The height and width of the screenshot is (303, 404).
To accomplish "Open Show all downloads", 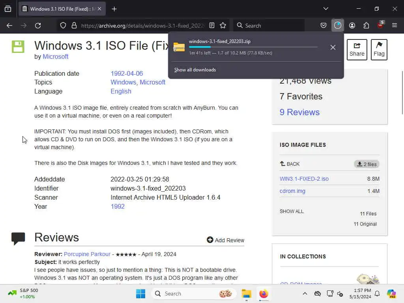I will click(195, 70).
